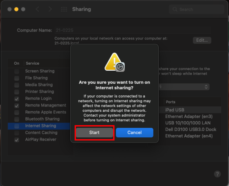Screen dimensions: 229x186
Task: Enable Remote Apple Events checkbox
Action: (x=17, y=113)
